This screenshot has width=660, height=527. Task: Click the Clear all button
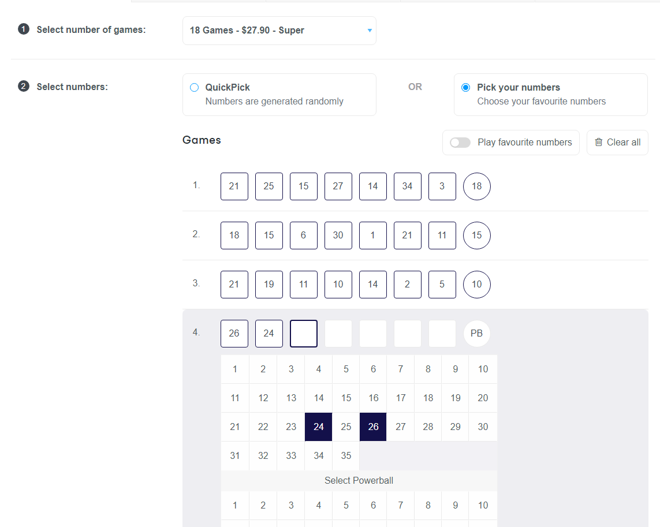[617, 142]
